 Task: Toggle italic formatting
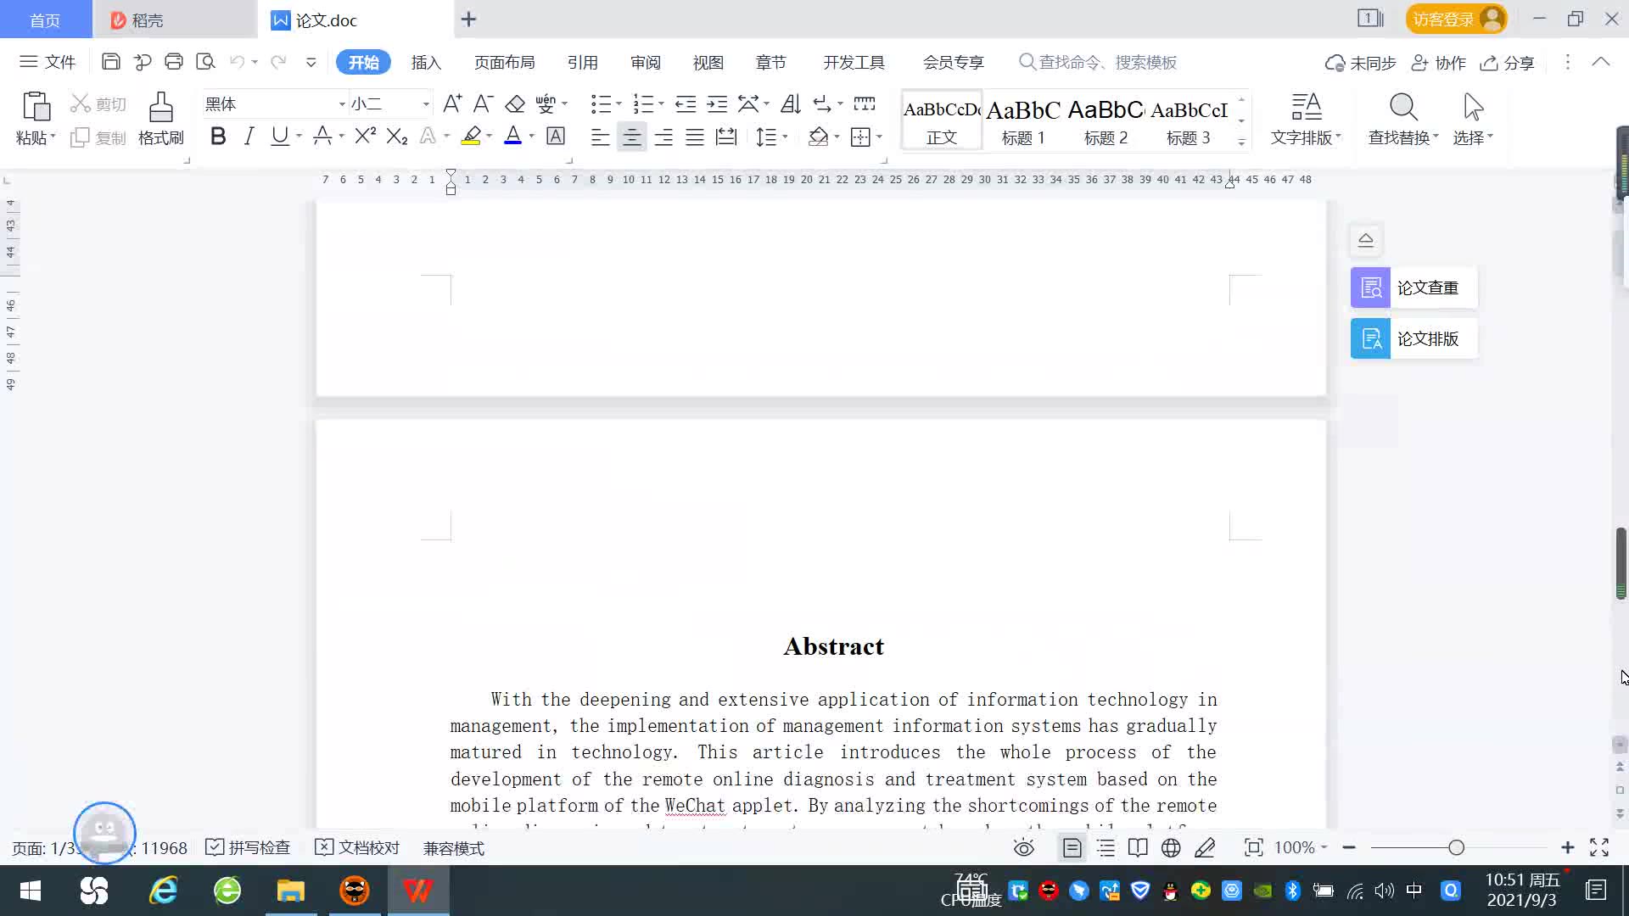point(249,137)
